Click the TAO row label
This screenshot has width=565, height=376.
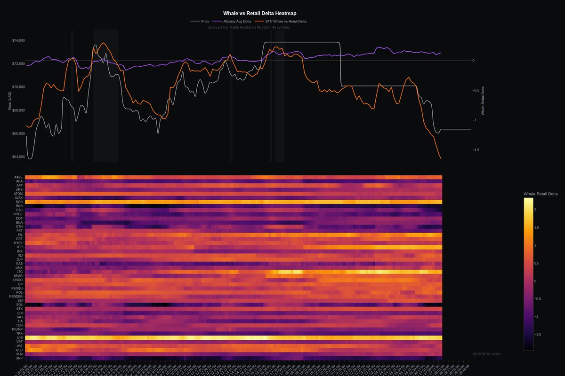[x=19, y=317]
